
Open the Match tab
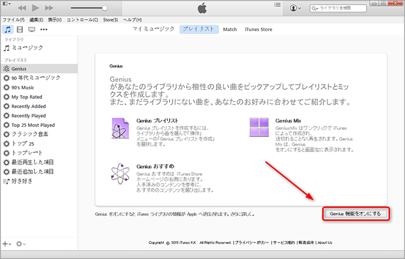click(230, 29)
